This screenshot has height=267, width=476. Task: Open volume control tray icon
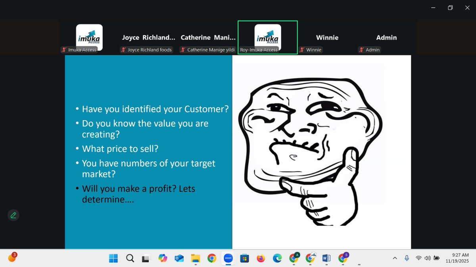pyautogui.click(x=427, y=258)
